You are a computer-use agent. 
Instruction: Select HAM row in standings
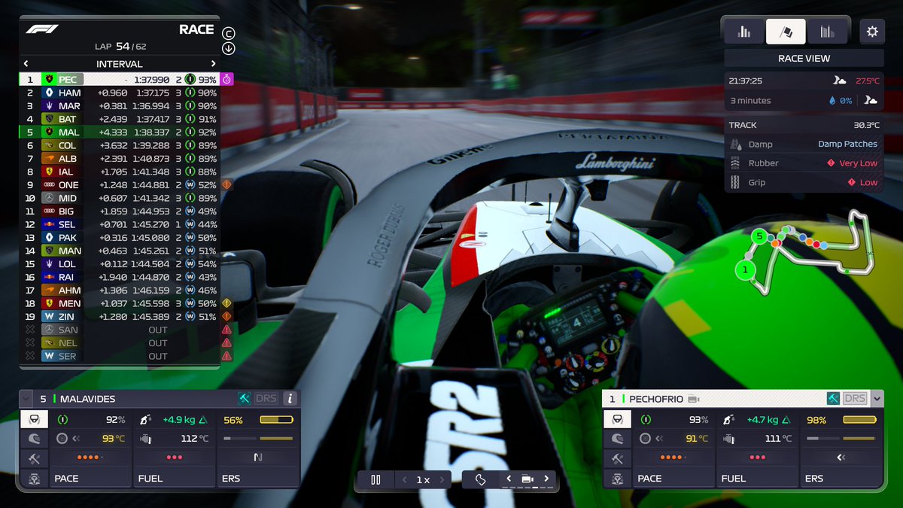tap(120, 93)
